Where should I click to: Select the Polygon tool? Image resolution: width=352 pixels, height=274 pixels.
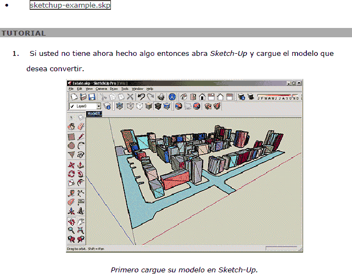tap(71, 155)
